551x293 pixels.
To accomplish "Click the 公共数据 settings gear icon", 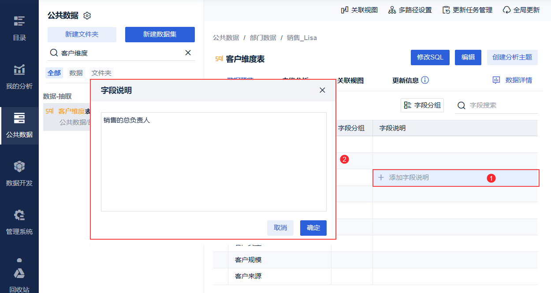I will [87, 16].
